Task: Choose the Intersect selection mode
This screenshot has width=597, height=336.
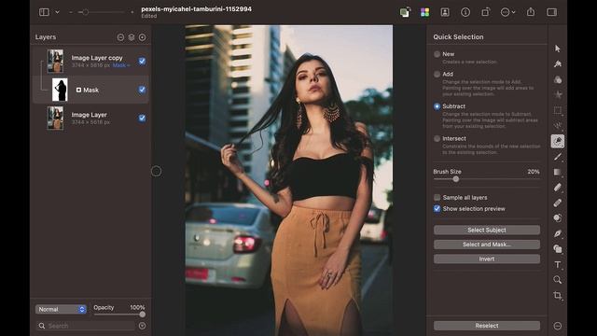Action: tap(437, 139)
